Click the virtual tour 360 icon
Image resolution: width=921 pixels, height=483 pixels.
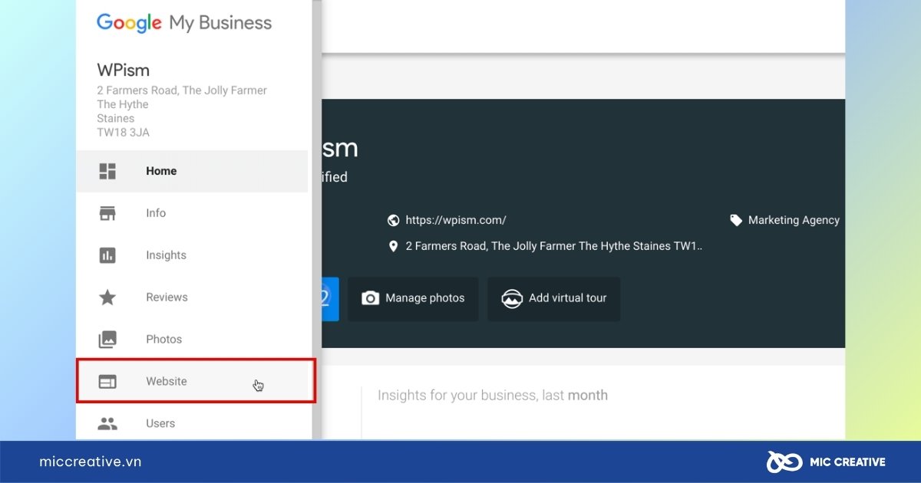[512, 298]
